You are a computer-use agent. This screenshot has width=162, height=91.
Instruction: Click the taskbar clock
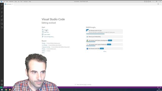[x=159, y=90]
